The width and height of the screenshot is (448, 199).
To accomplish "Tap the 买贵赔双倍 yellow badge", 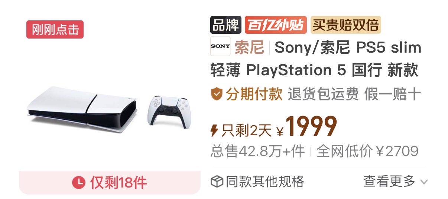I will pyautogui.click(x=345, y=25).
